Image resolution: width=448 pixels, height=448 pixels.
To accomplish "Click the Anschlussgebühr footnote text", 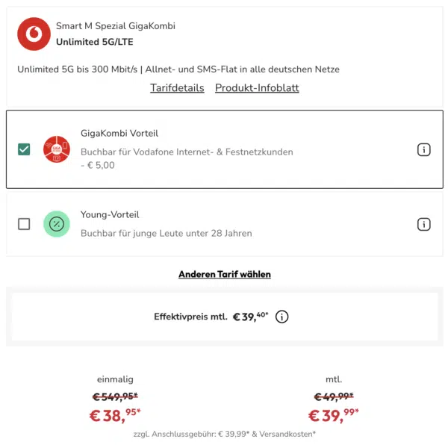I will (224, 434).
